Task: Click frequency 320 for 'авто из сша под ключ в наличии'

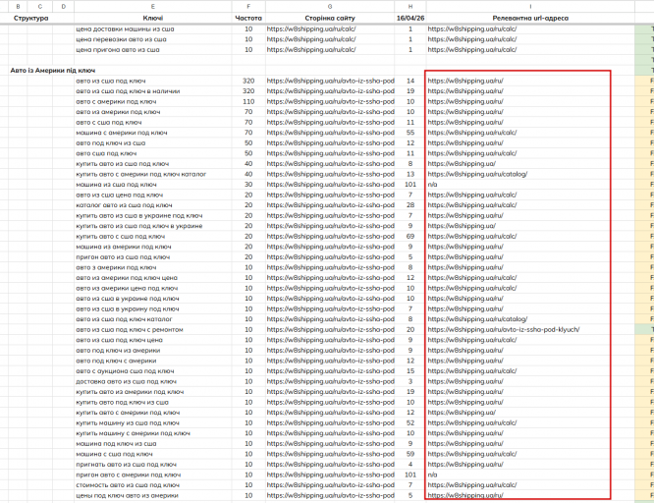Action: tap(248, 91)
